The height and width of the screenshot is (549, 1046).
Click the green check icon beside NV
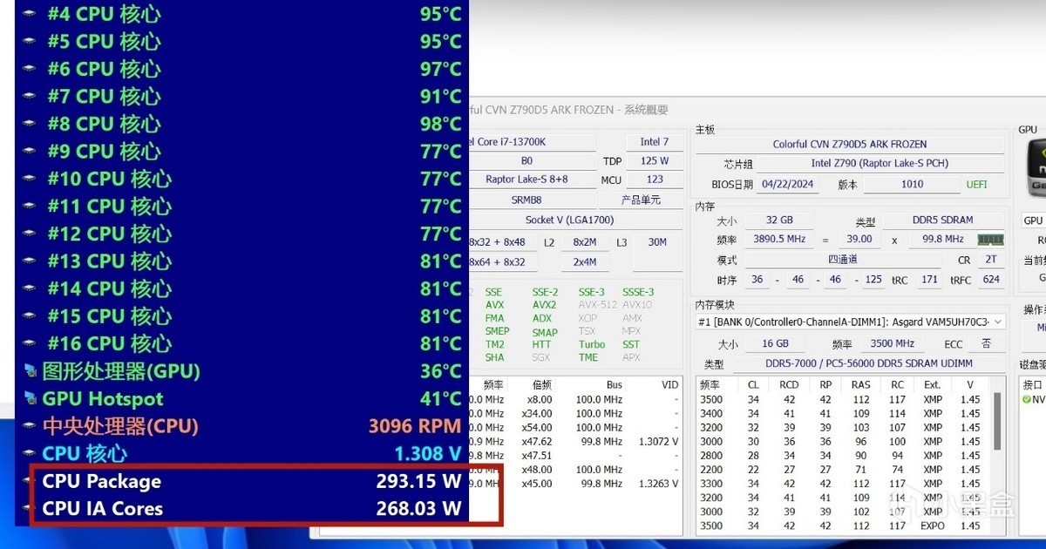[1026, 399]
